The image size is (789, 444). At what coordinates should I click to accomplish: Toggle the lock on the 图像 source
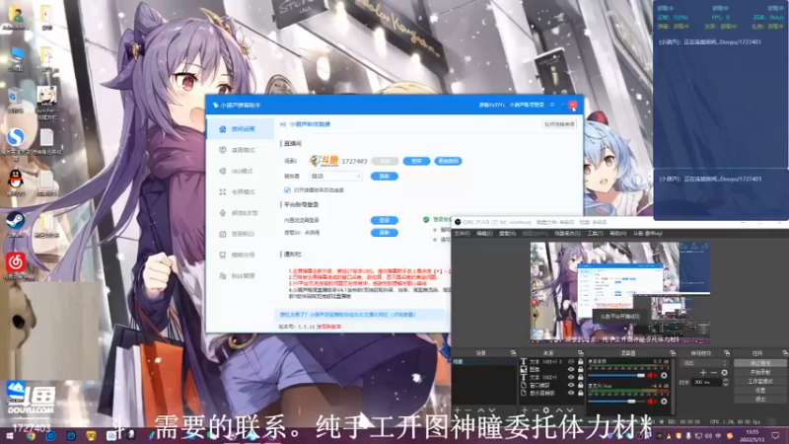coord(581,369)
